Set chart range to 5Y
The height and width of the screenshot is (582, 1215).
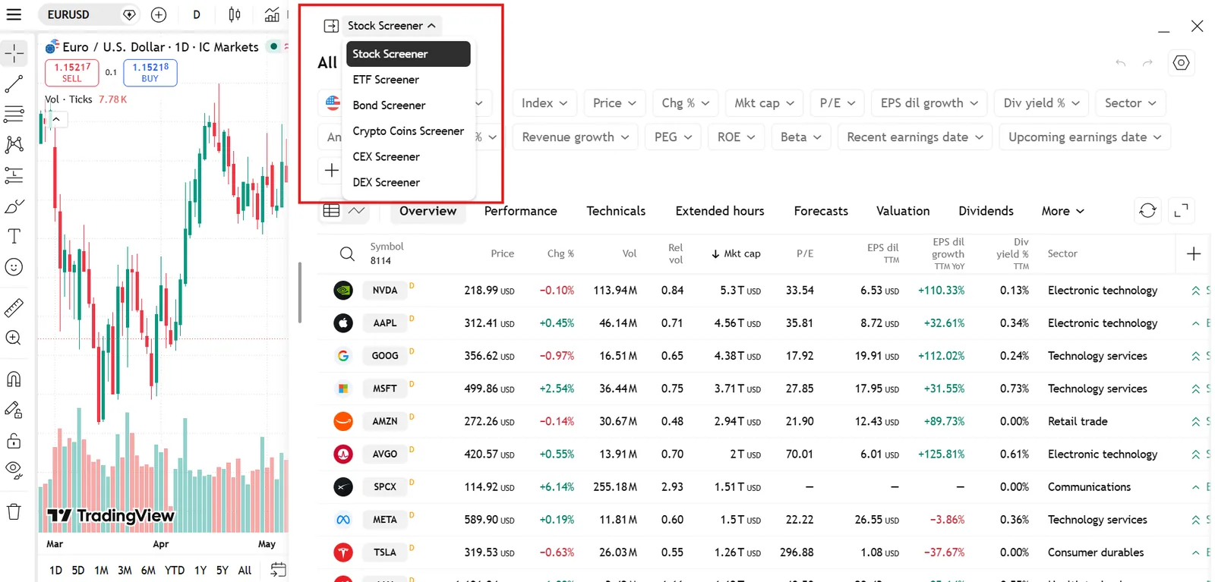(222, 570)
